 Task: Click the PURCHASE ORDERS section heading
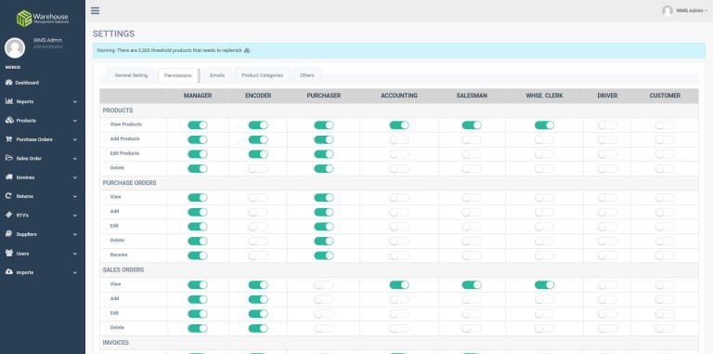pos(129,183)
